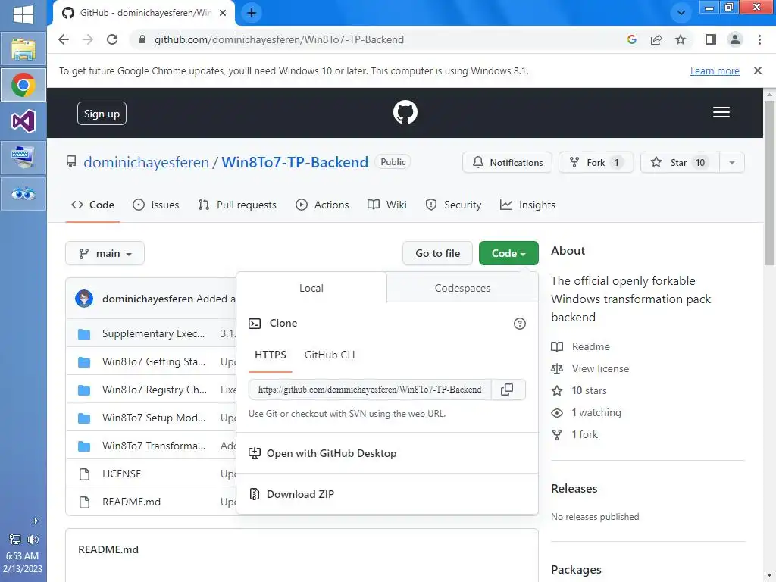Close the GitHub browser tab

tap(224, 13)
